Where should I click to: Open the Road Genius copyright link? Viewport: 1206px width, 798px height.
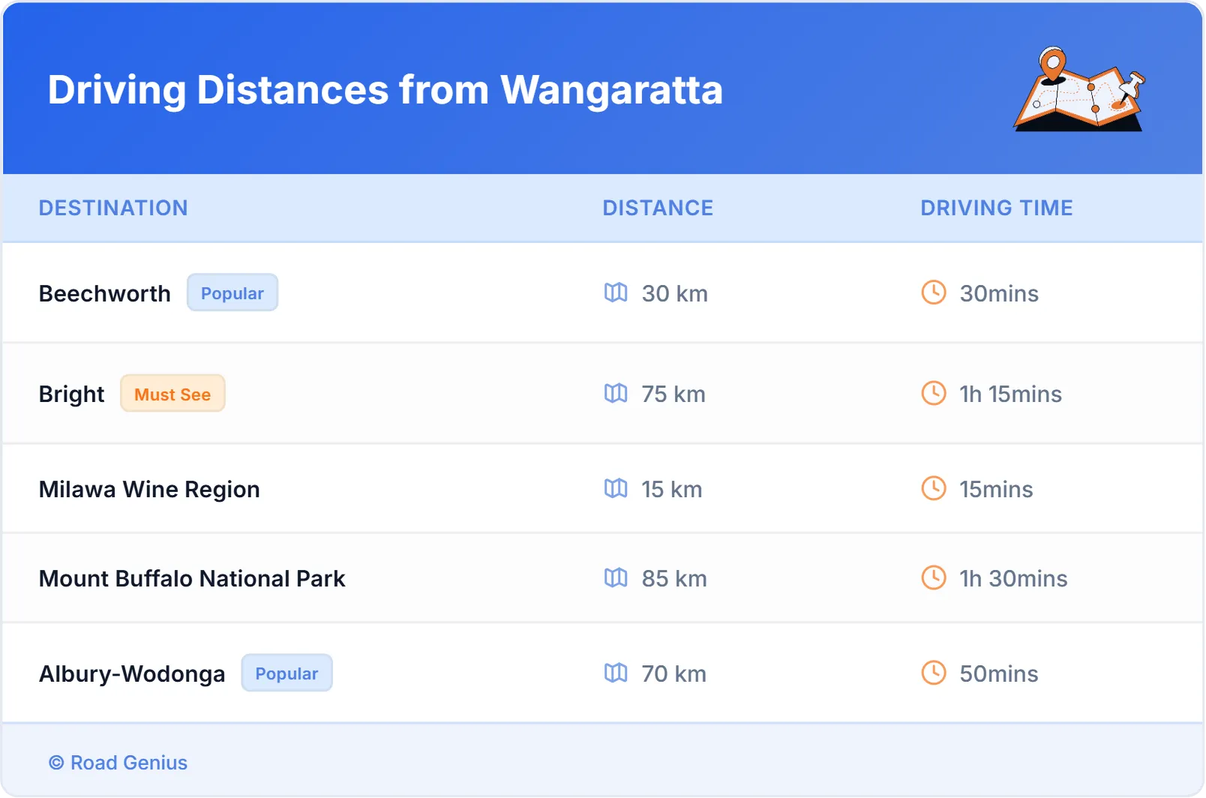pos(118,763)
